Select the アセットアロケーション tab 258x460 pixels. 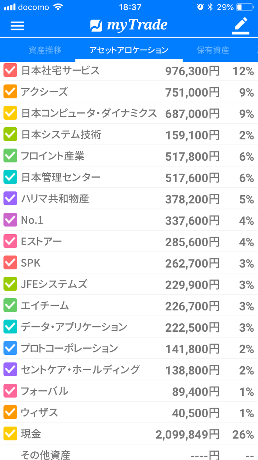[x=129, y=50]
